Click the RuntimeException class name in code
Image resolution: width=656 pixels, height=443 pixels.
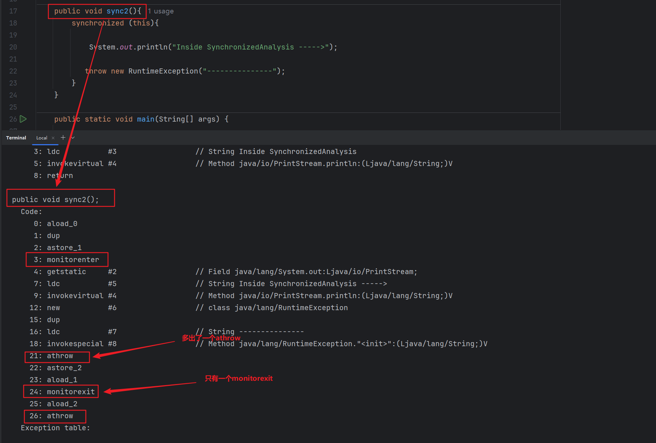(x=163, y=71)
